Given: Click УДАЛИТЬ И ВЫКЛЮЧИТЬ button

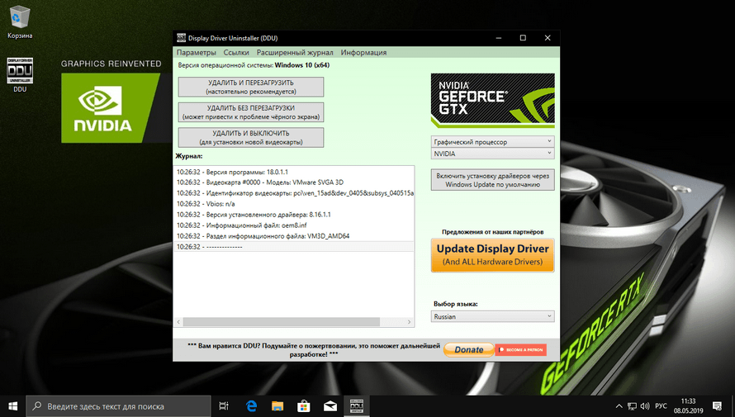Looking at the screenshot, I should [251, 138].
